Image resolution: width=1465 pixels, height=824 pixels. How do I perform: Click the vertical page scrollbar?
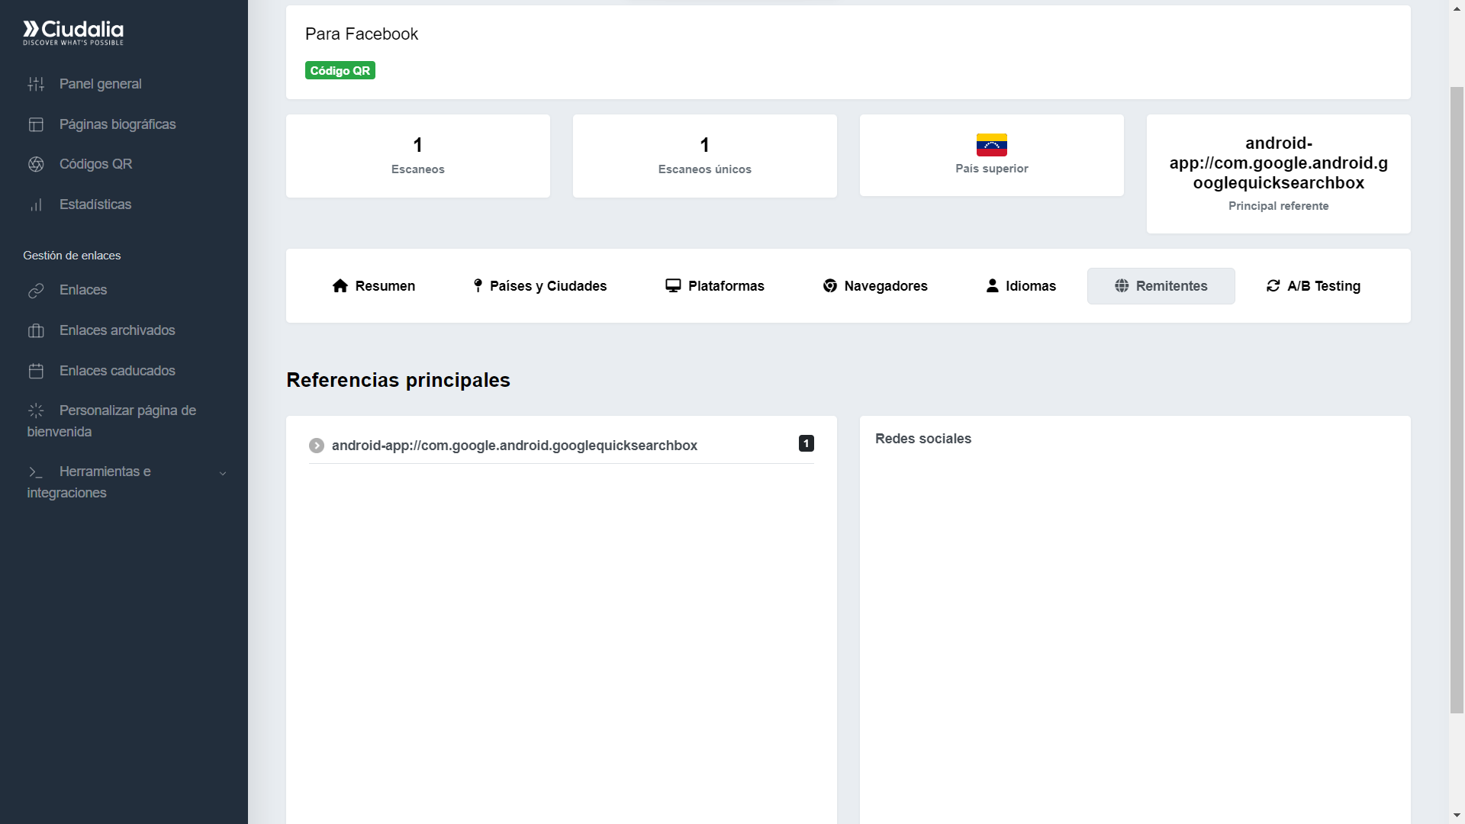(x=1457, y=400)
